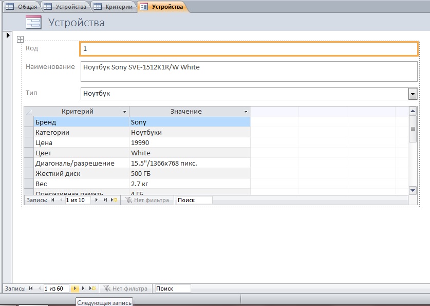Click the subform Поиск search box
The height and width of the screenshot is (306, 430).
click(x=194, y=200)
